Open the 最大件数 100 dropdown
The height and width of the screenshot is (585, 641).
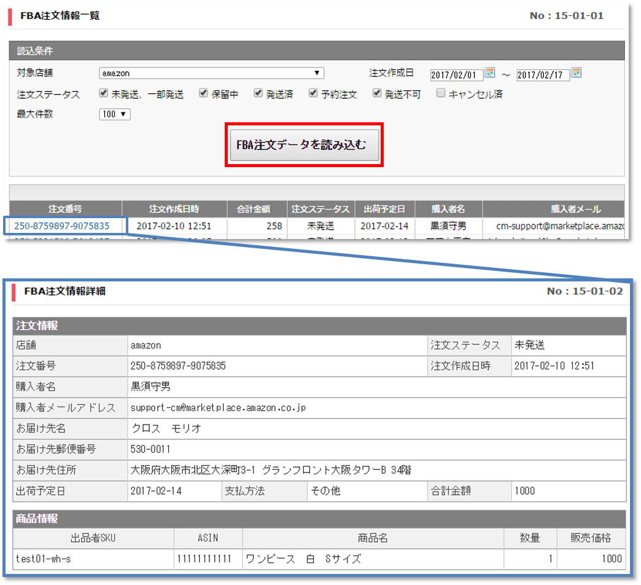coord(114,114)
